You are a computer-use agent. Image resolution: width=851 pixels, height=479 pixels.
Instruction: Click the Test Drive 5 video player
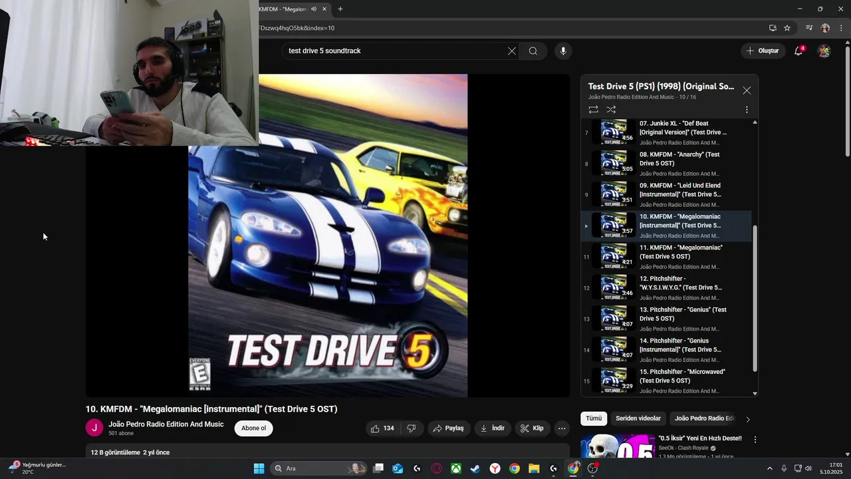[328, 236]
